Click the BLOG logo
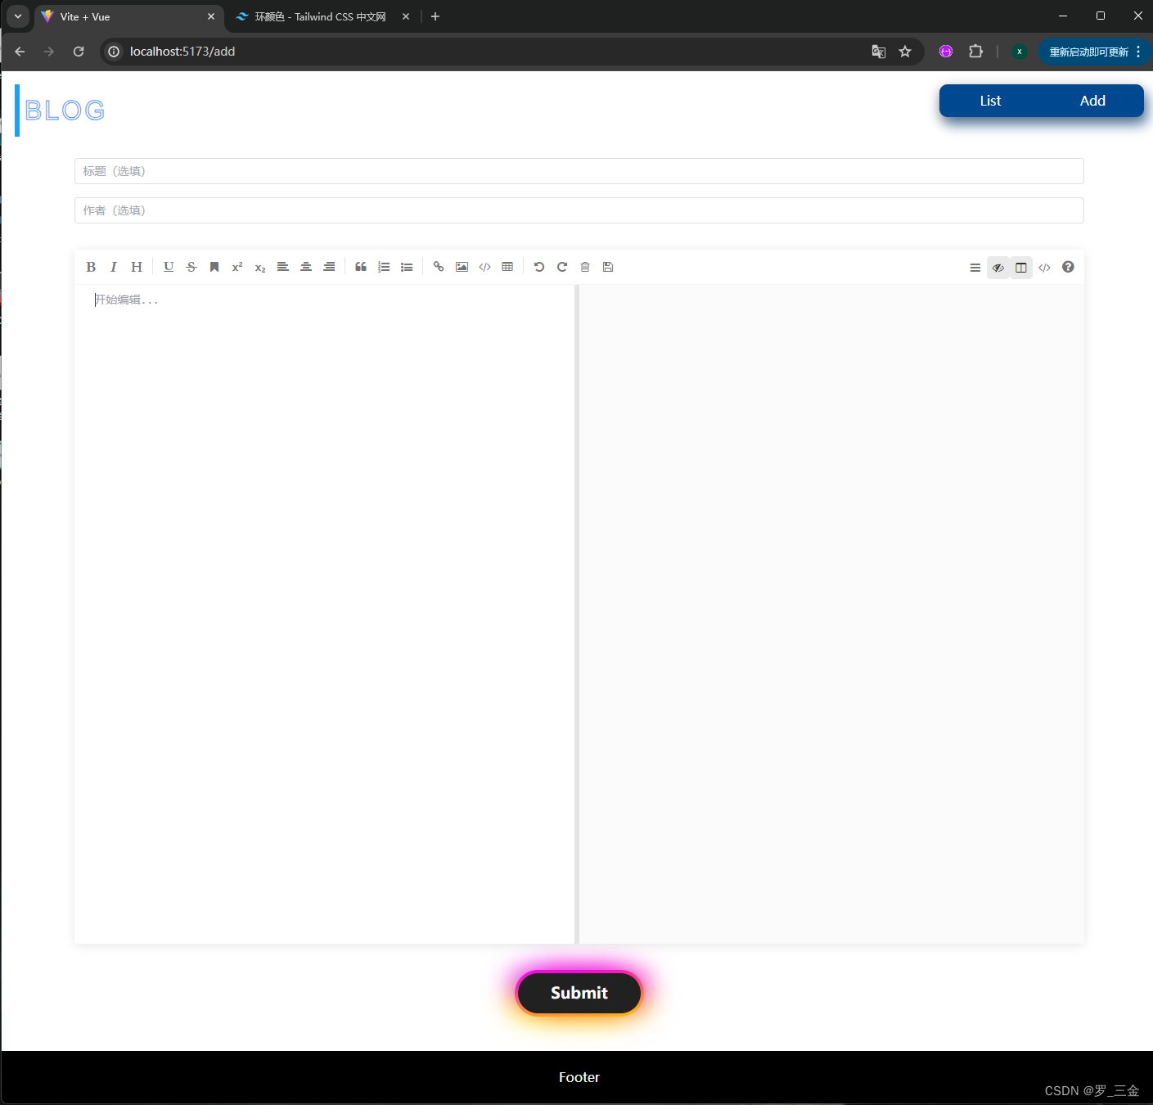This screenshot has width=1153, height=1105. pos(65,110)
